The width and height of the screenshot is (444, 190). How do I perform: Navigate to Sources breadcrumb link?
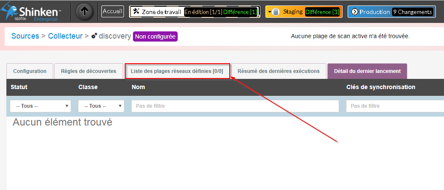click(x=25, y=36)
